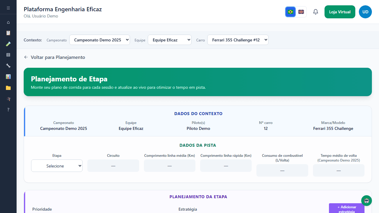379x213 pixels.
Task: Go to the home icon in sidebar
Action: (x=8, y=22)
